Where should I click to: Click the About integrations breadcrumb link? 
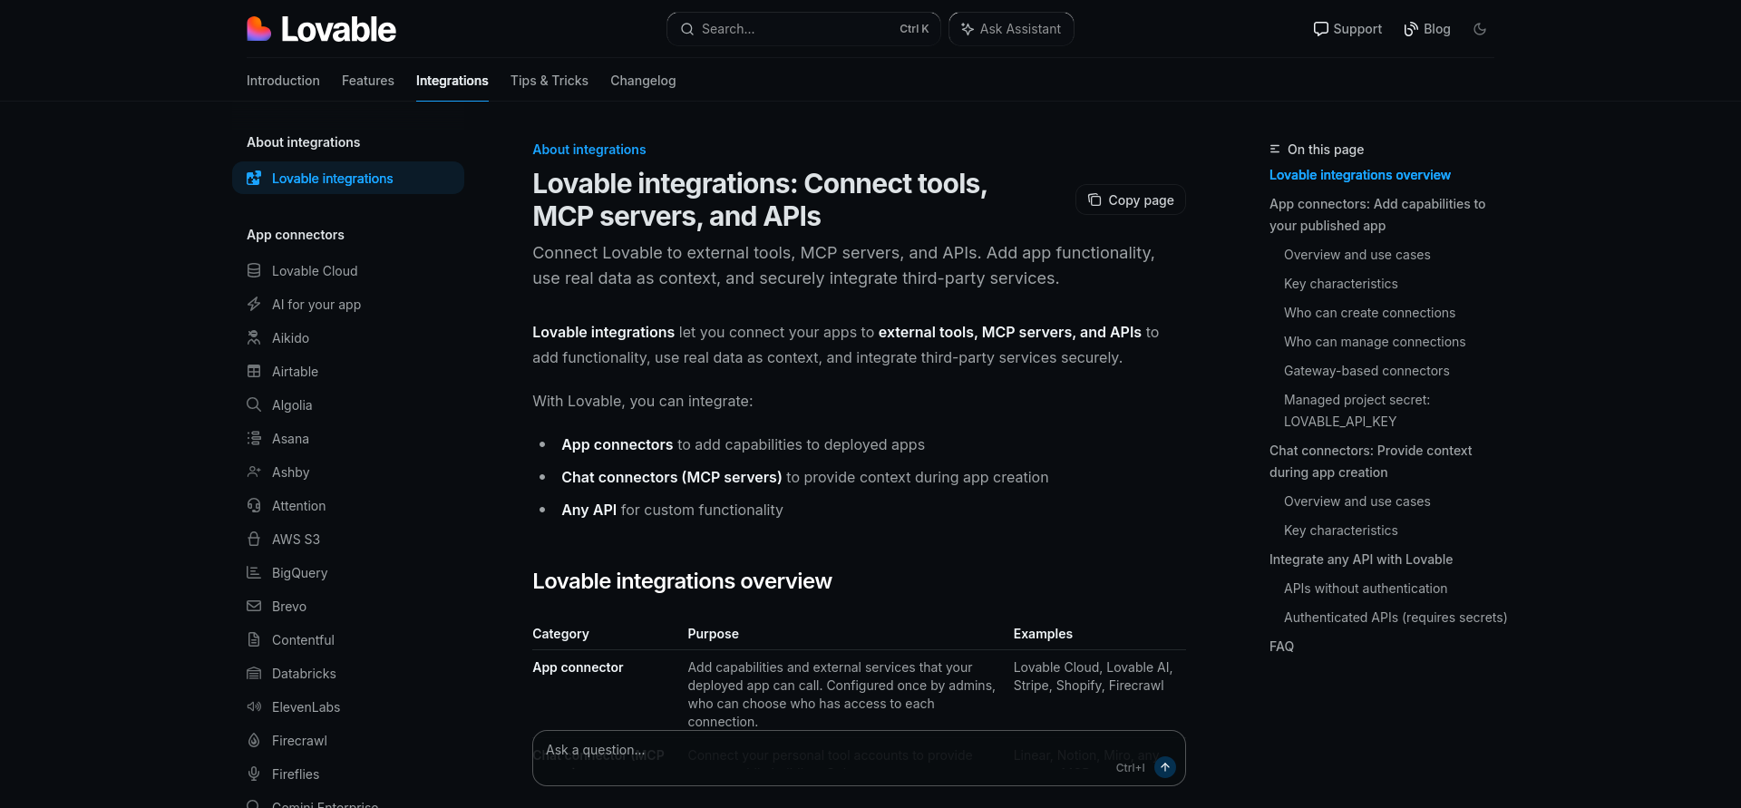(x=589, y=150)
